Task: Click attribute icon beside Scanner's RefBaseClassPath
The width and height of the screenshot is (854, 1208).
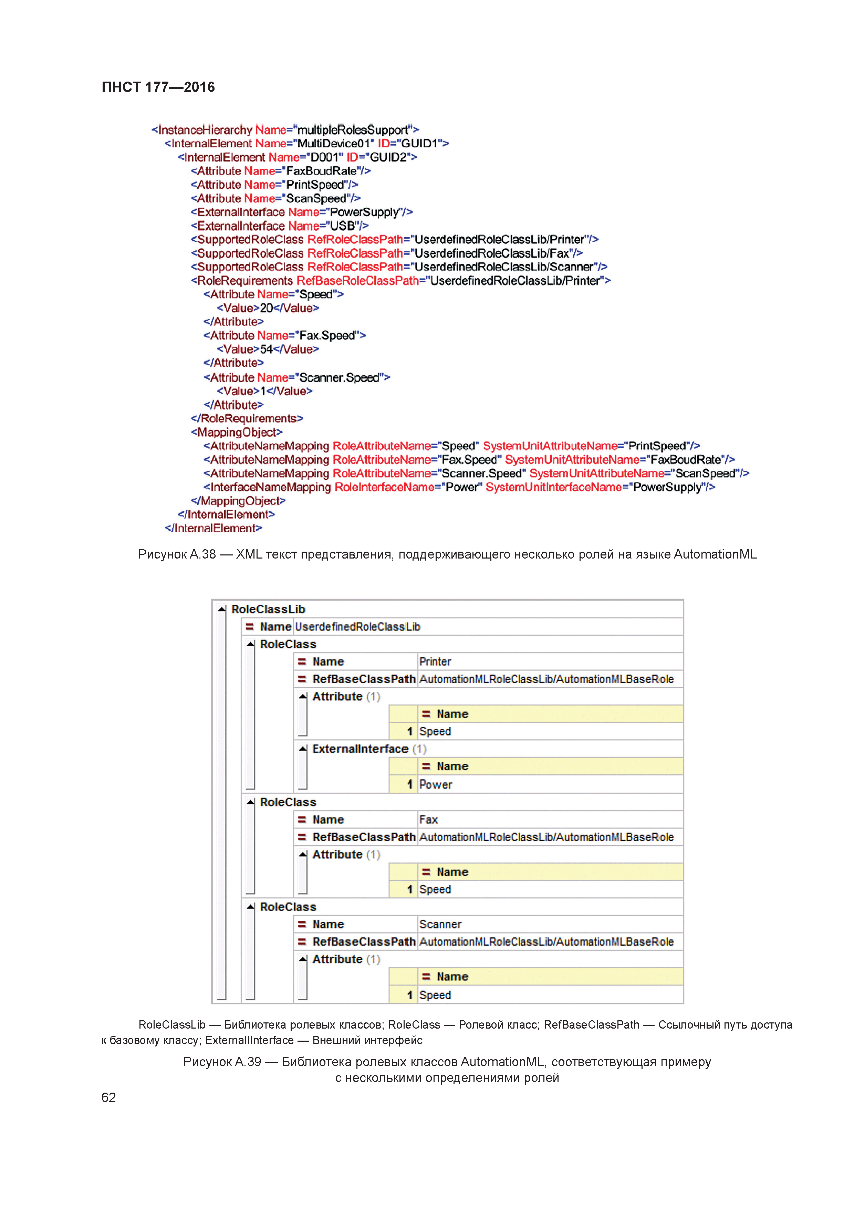Action: click(302, 941)
